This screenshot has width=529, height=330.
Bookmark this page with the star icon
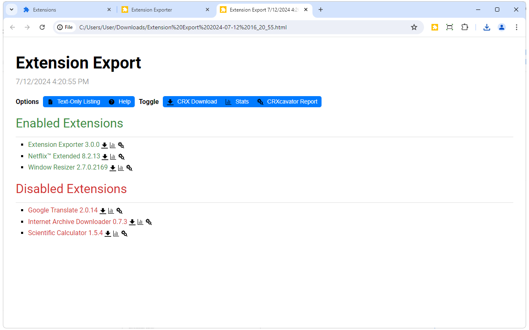click(x=414, y=27)
